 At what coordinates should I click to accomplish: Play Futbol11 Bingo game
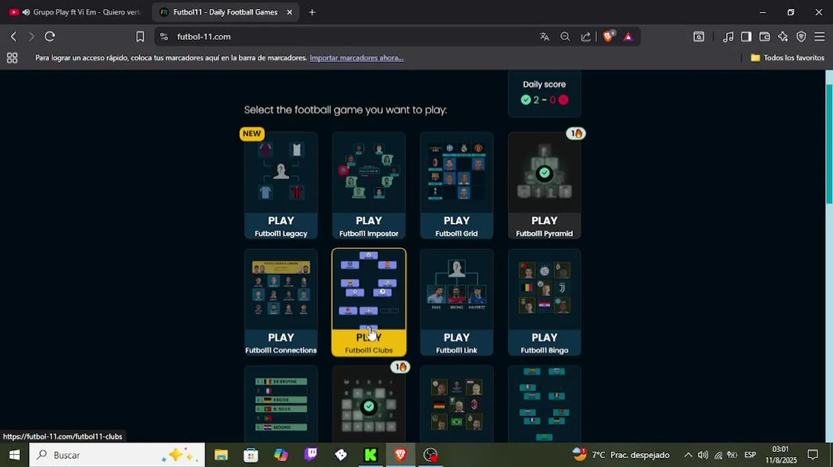(x=544, y=302)
